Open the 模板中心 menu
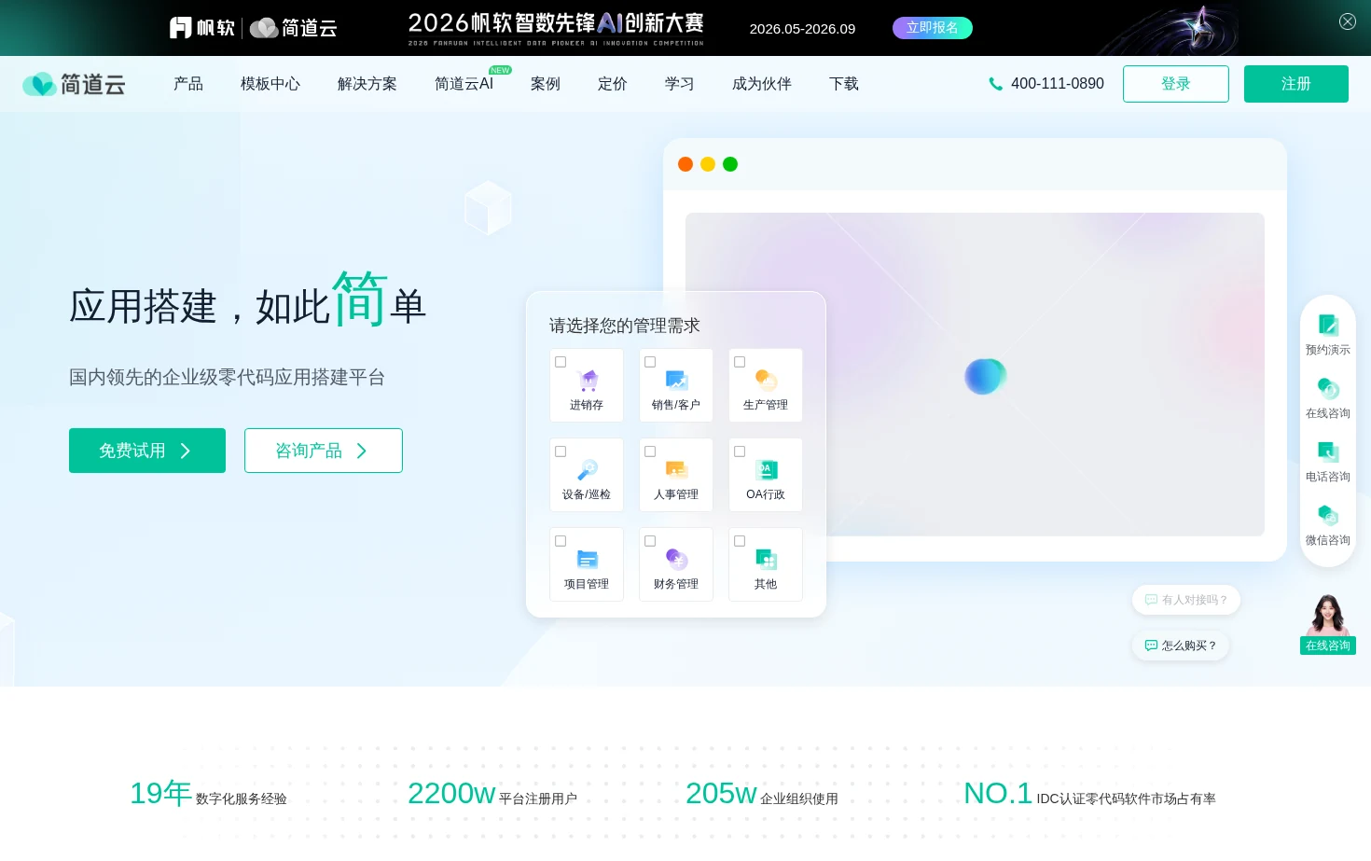Image resolution: width=1371 pixels, height=861 pixels. tap(270, 84)
